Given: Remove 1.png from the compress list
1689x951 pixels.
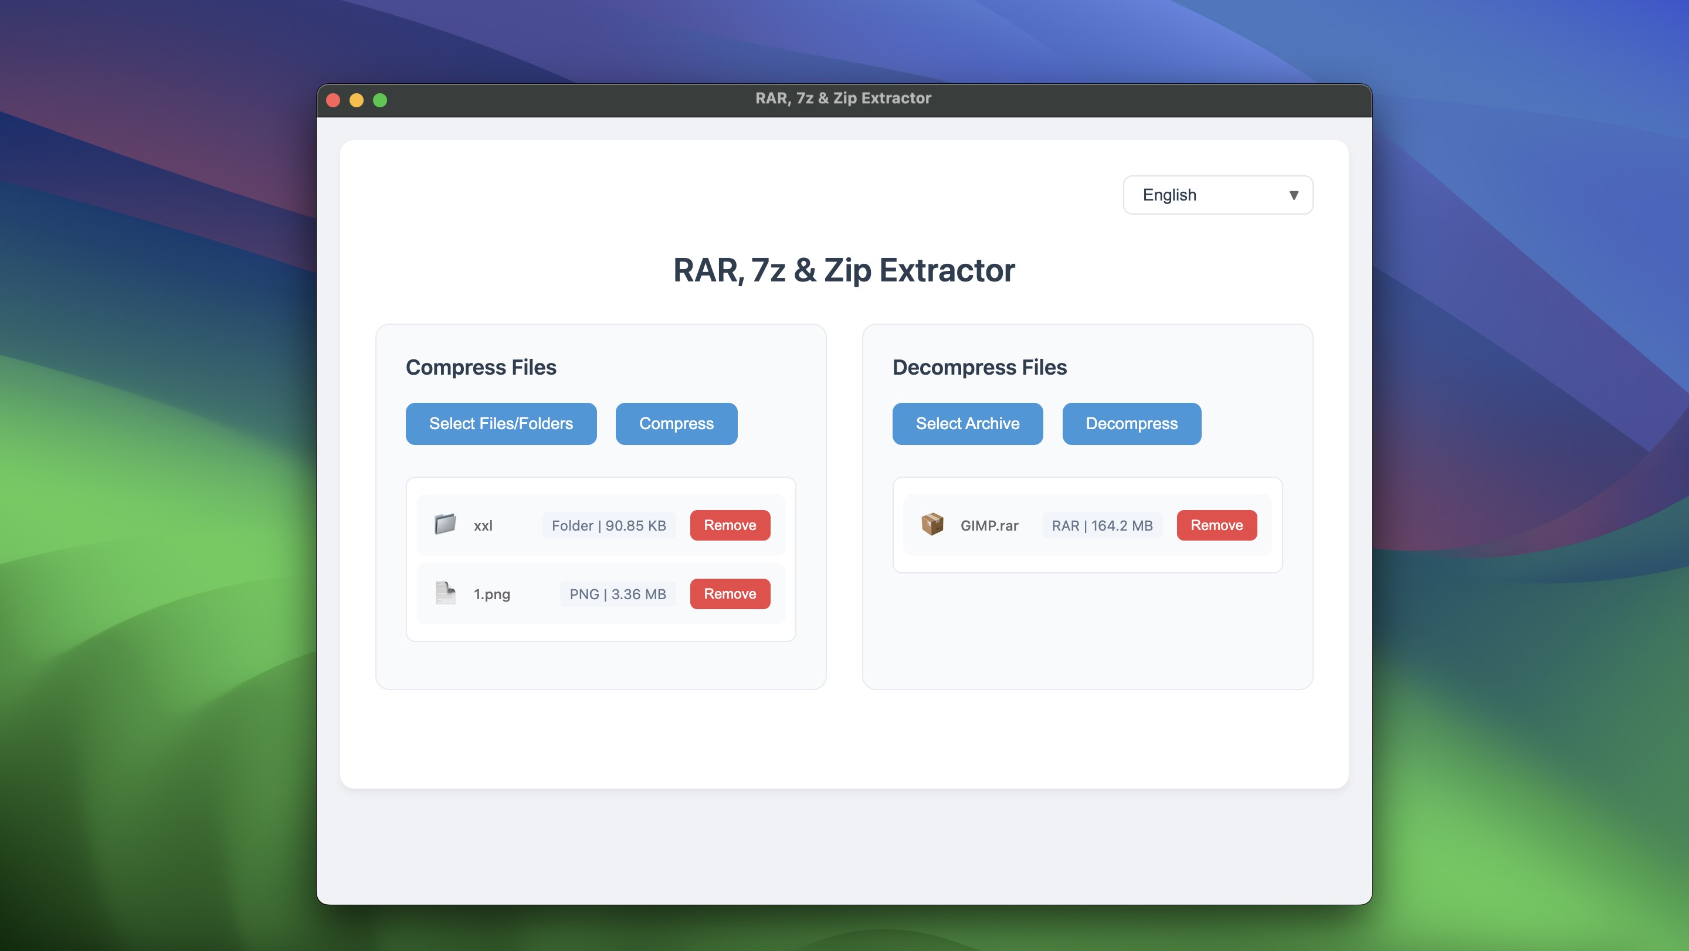Looking at the screenshot, I should (730, 594).
